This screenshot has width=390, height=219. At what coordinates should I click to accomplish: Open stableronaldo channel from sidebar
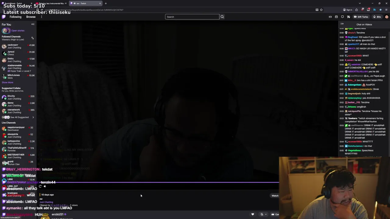[18, 68]
